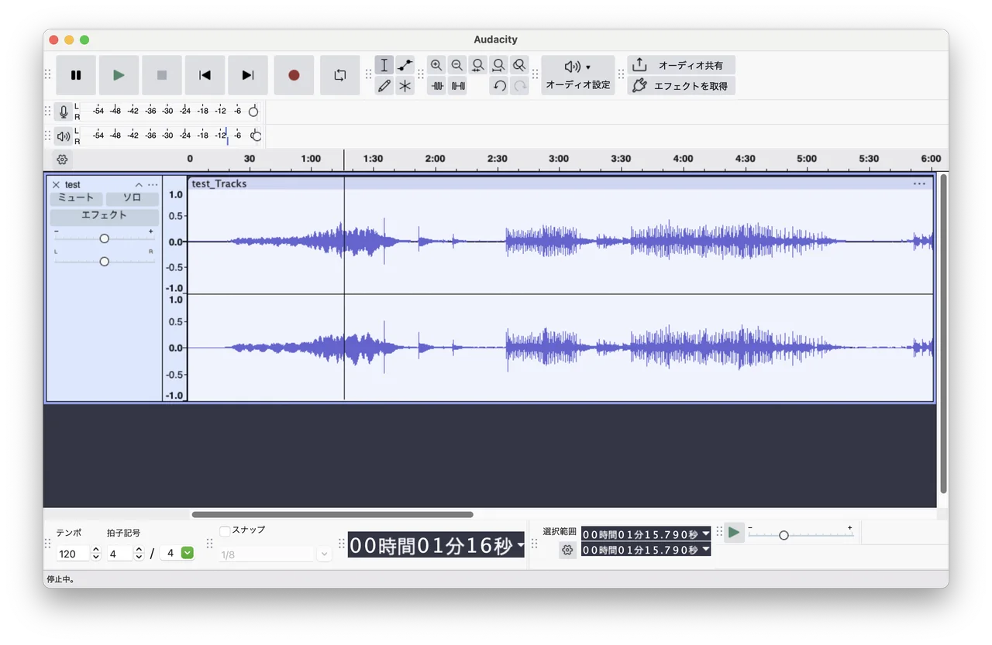The height and width of the screenshot is (645, 992).
Task: Click the Record button
Action: click(294, 75)
